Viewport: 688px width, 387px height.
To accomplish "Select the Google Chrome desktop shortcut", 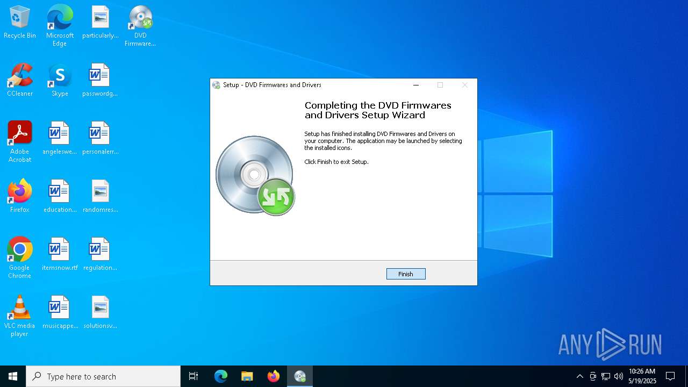I will point(20,258).
